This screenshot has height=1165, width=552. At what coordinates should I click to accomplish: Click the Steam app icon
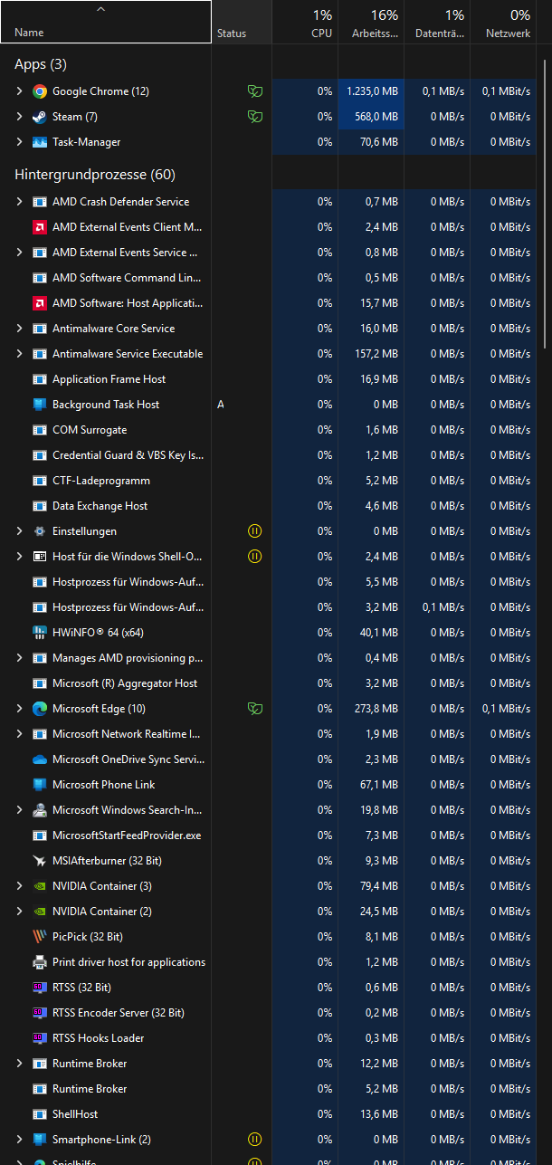tap(40, 117)
